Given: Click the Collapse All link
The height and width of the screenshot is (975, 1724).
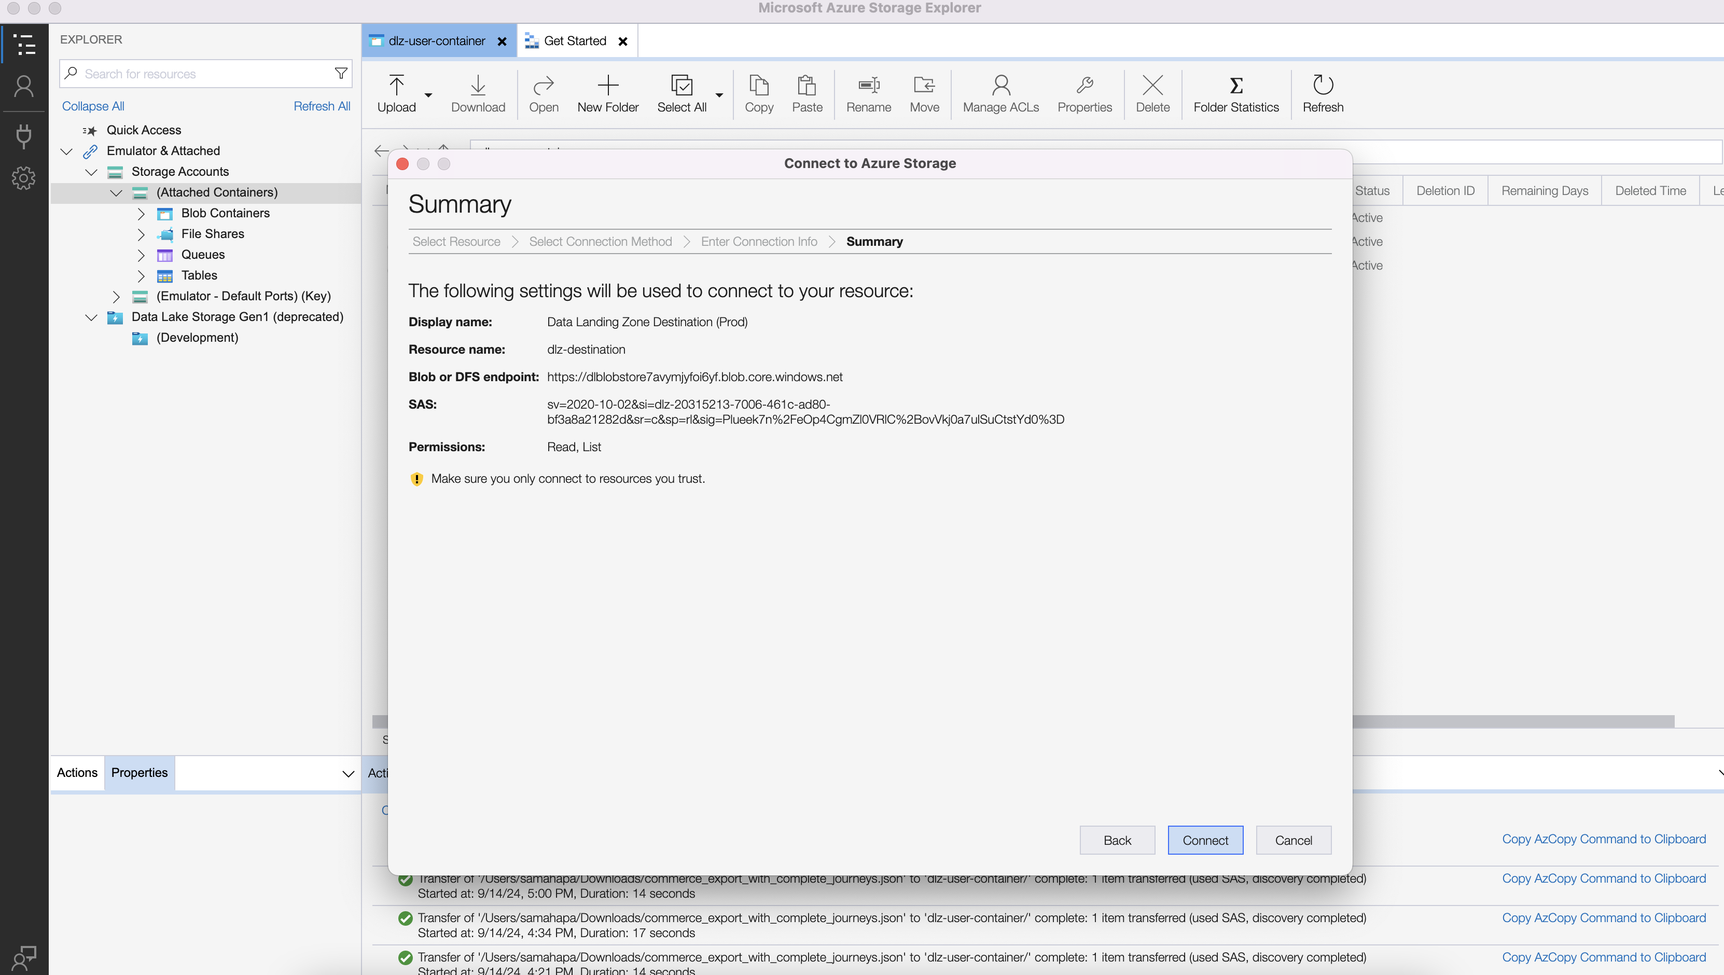Looking at the screenshot, I should pos(93,106).
